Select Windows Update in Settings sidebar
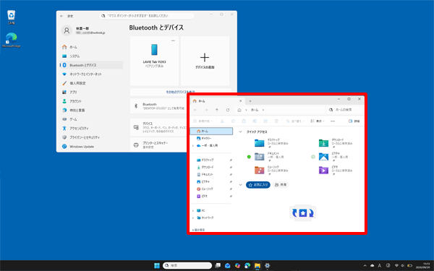 91,147
